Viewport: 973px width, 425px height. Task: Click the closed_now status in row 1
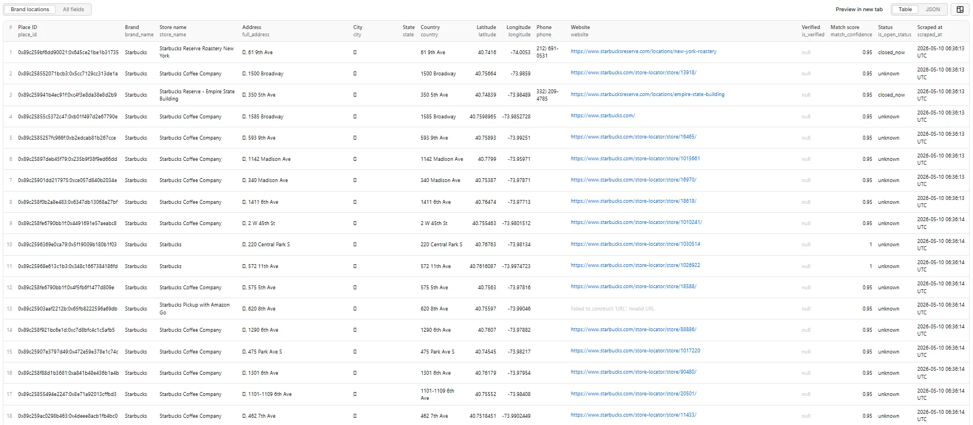[891, 52]
